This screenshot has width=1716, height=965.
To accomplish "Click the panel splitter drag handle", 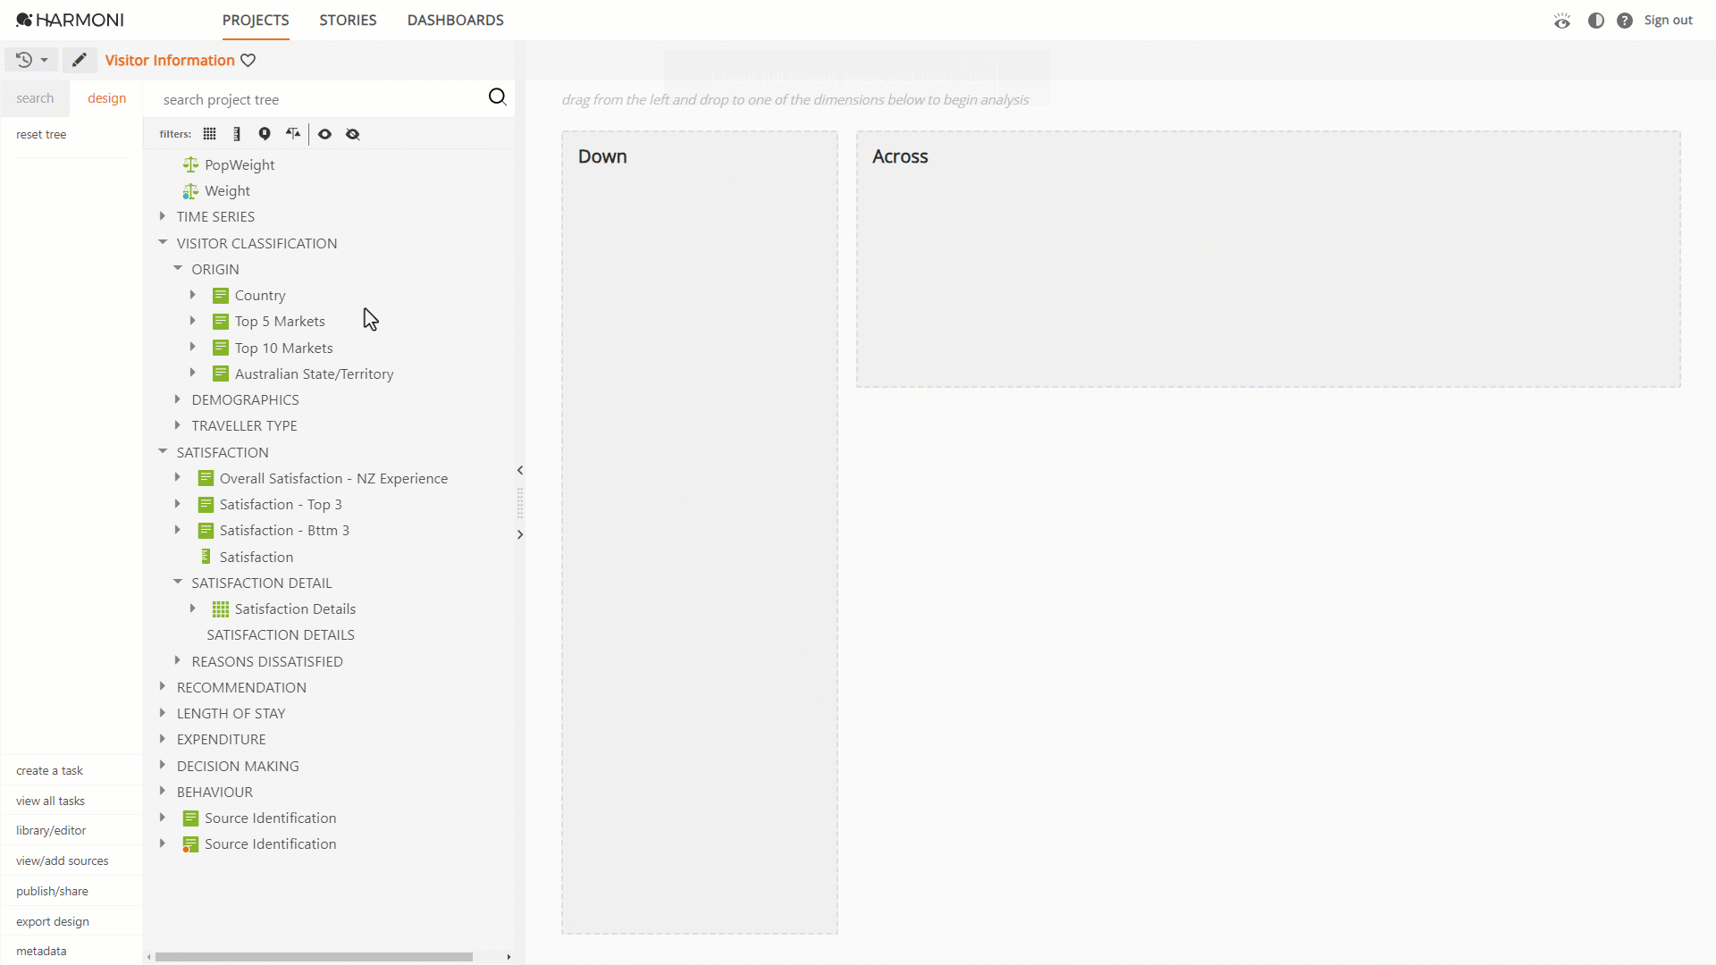I will coord(520,503).
